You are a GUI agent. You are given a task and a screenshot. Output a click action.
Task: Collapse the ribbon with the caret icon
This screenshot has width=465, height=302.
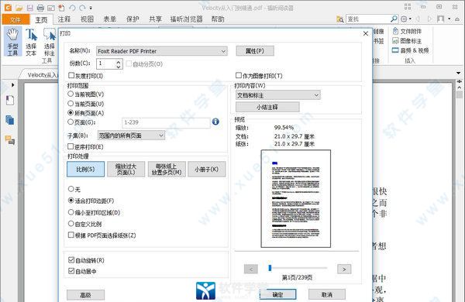[457, 19]
